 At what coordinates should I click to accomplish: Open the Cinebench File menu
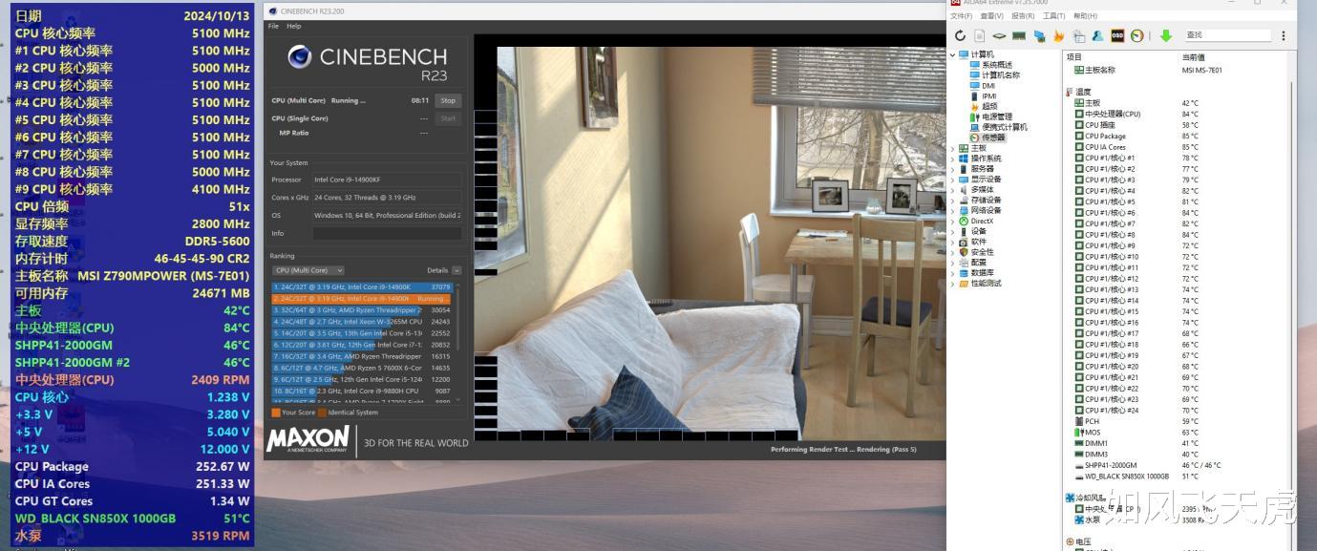pos(273,26)
